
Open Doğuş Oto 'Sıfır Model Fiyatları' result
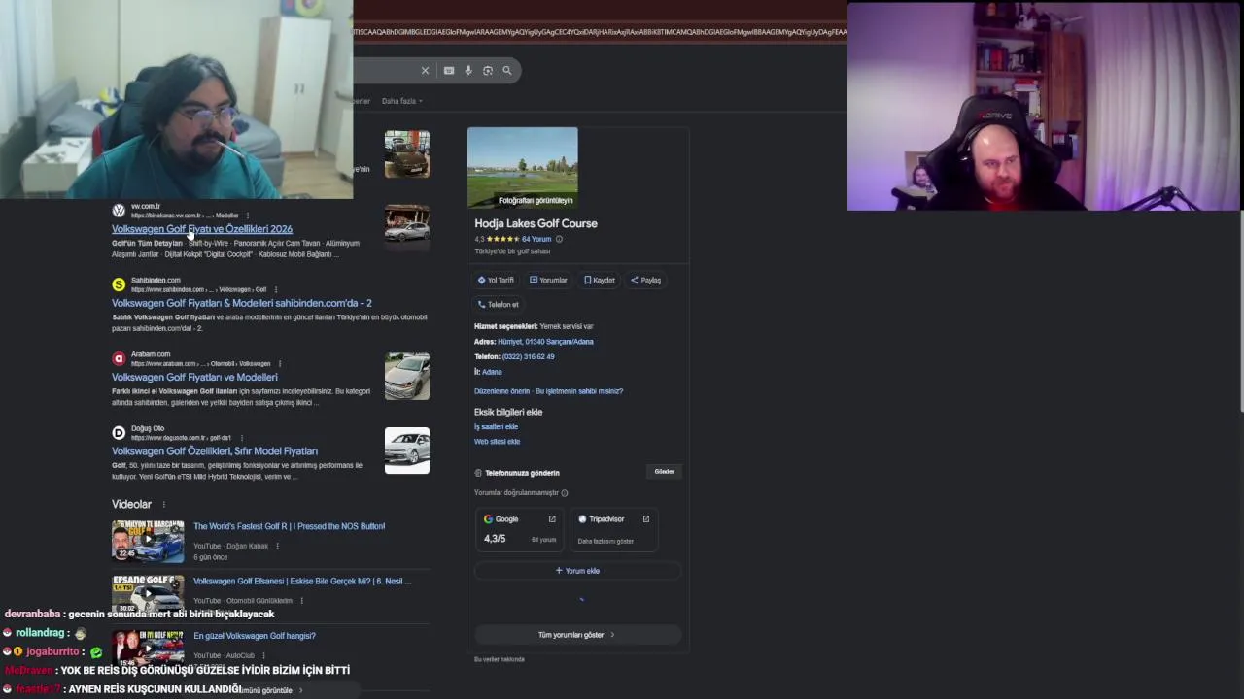[215, 450]
